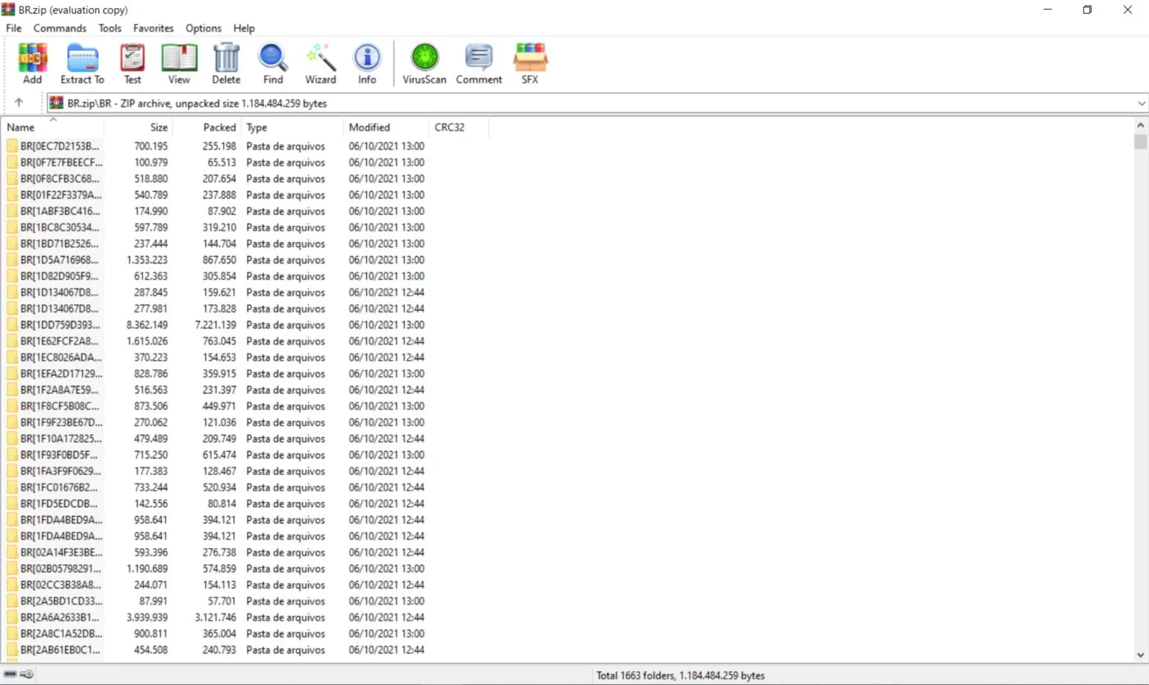Open the File menu
Image resolution: width=1149 pixels, height=685 pixels.
tap(13, 28)
